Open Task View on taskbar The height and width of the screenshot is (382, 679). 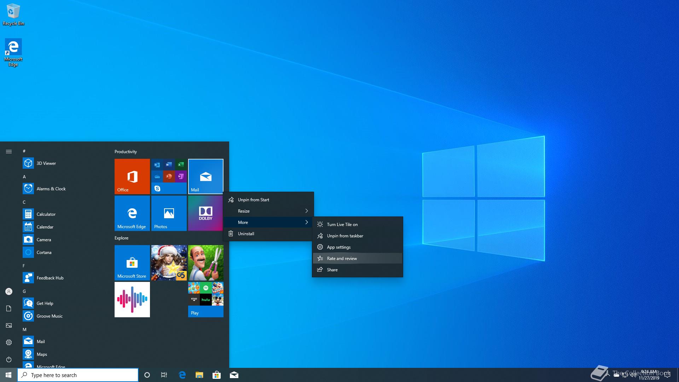tap(164, 375)
